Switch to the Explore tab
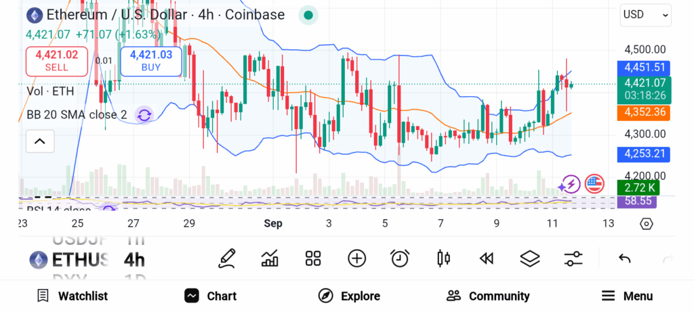This screenshot has width=694, height=312. tap(349, 296)
